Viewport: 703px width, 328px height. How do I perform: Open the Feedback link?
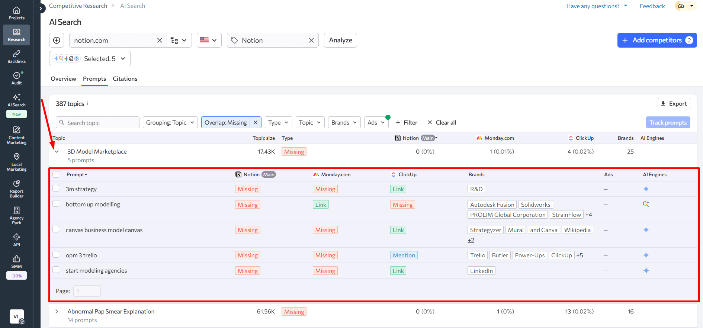click(x=652, y=6)
